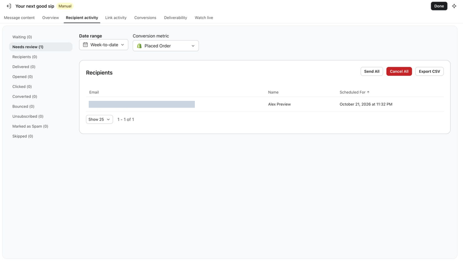The width and height of the screenshot is (463, 261).
Task: Click the exit arrow icon beside campaign title
Action: click(x=9, y=6)
